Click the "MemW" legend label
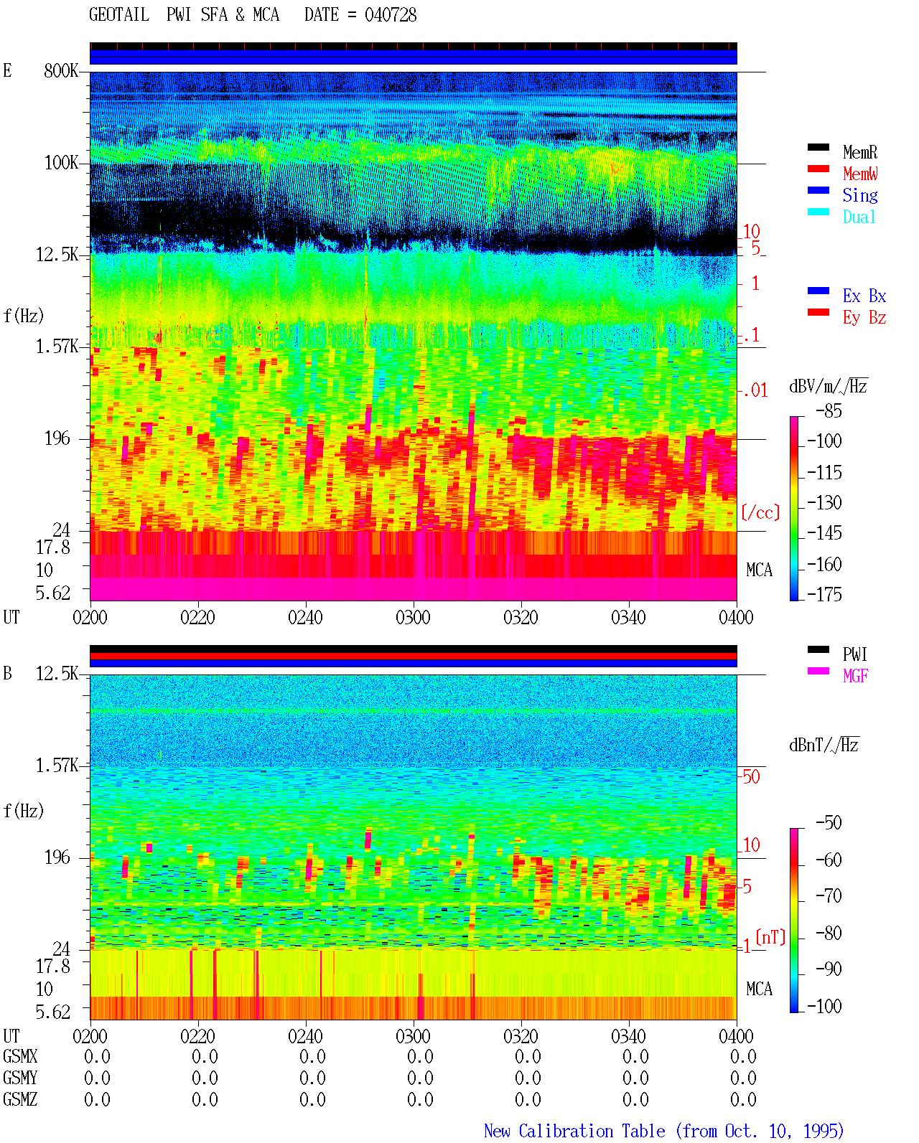This screenshot has width=919, height=1143. pos(860,174)
